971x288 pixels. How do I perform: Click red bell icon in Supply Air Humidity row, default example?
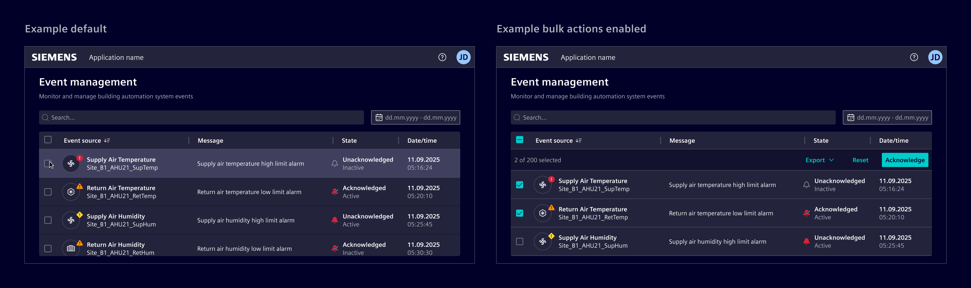tap(334, 220)
